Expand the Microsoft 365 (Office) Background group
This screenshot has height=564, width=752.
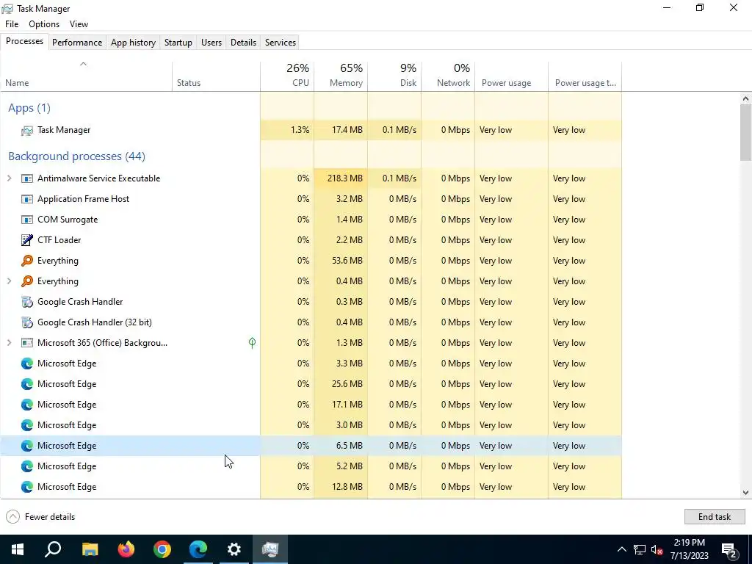[x=9, y=343]
